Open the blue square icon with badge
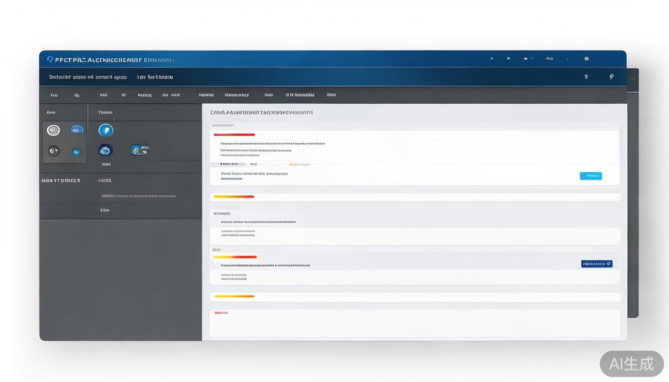669x382 pixels. click(139, 150)
